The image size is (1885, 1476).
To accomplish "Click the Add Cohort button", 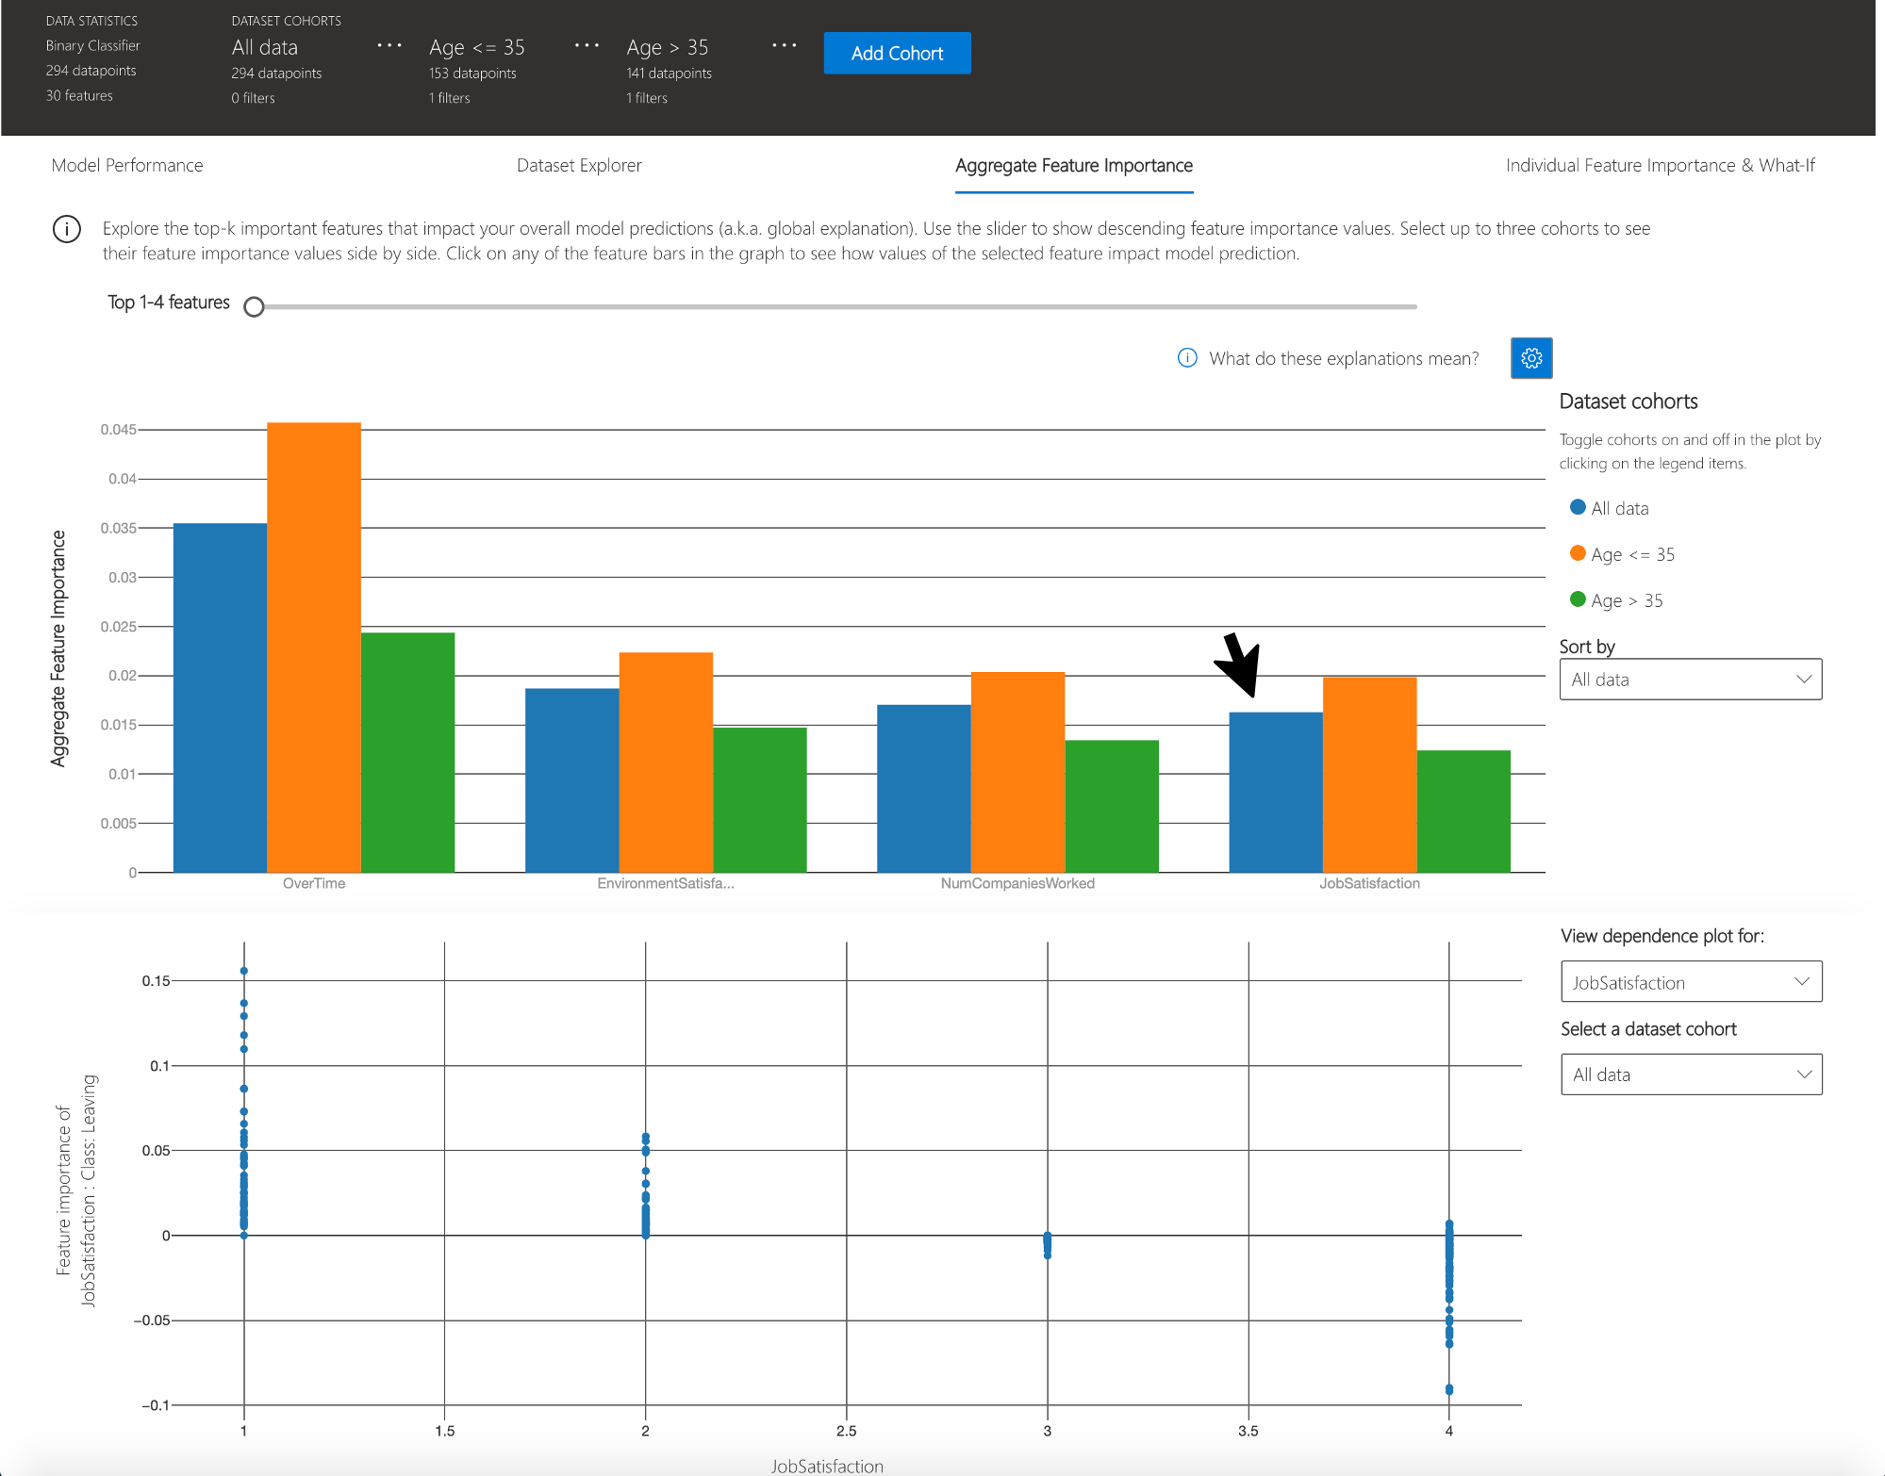I will (x=897, y=54).
